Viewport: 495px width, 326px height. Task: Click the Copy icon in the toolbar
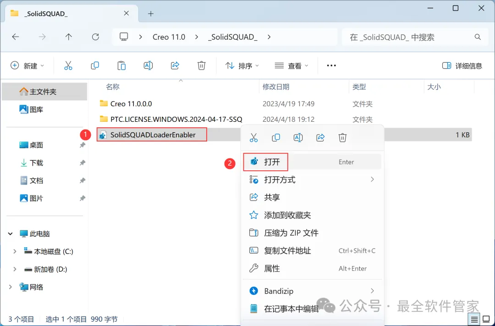point(95,65)
